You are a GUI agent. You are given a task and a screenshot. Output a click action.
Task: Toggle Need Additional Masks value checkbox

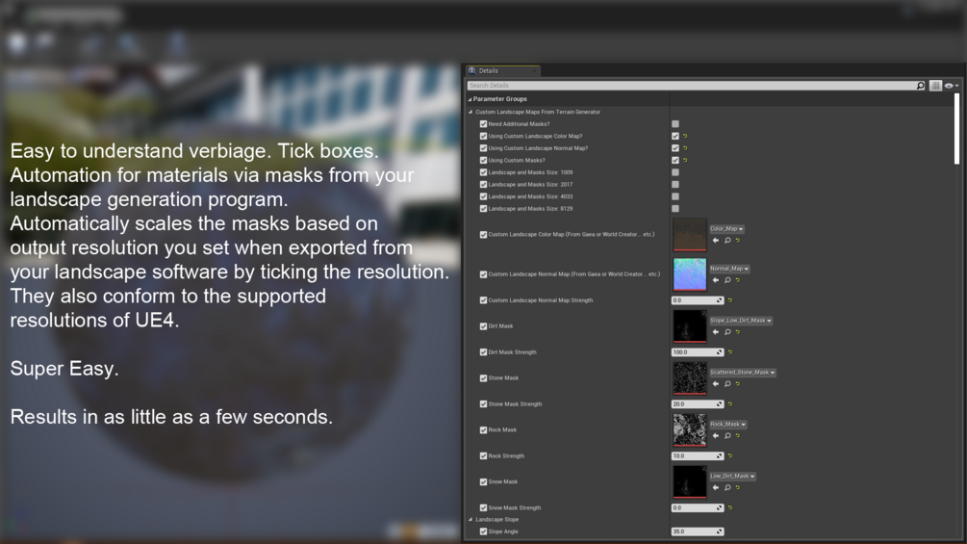click(675, 124)
